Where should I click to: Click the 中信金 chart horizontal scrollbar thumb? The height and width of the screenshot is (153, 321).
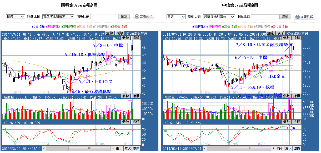click(250, 149)
